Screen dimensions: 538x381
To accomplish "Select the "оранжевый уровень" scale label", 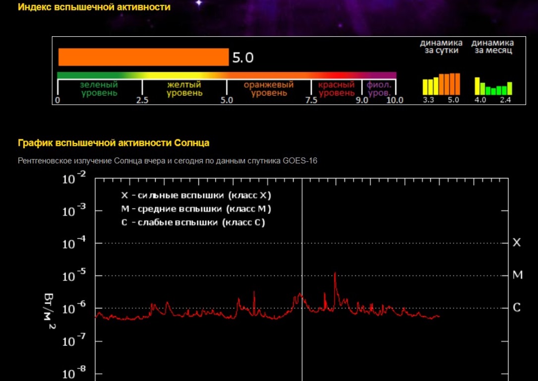I will pos(268,89).
